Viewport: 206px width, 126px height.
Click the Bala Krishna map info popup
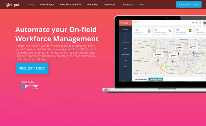[158, 55]
